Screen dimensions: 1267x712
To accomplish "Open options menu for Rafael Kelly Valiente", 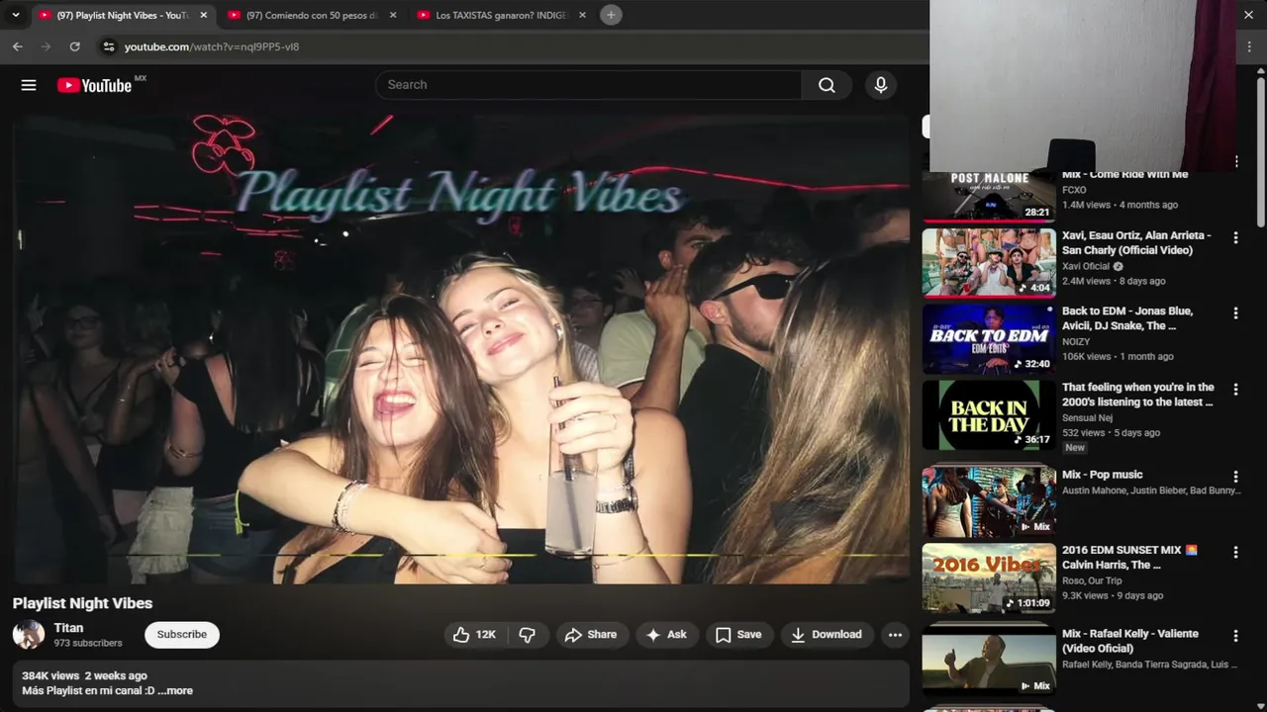I will 1235,636.
